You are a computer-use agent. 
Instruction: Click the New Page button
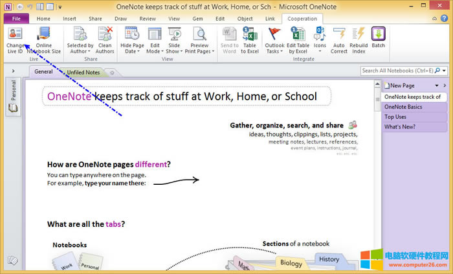click(404, 85)
